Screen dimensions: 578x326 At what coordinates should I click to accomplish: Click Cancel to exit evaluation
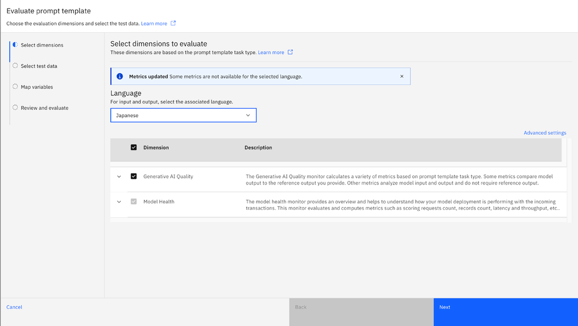click(14, 307)
